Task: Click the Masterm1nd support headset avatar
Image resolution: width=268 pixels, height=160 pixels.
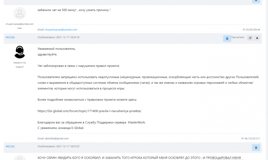Action: coord(20,52)
